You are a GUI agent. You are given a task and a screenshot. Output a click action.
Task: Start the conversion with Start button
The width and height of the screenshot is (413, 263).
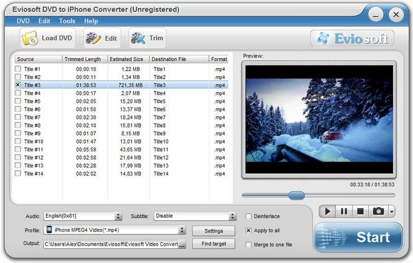coord(358,237)
